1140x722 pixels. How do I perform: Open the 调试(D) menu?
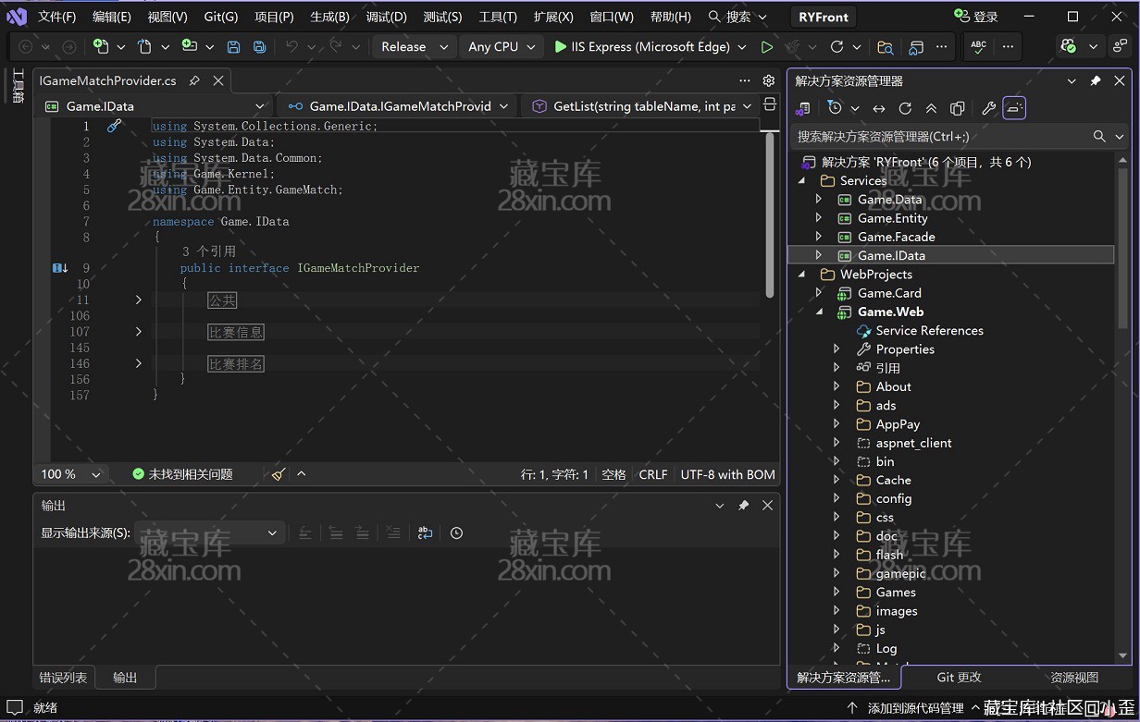point(386,17)
